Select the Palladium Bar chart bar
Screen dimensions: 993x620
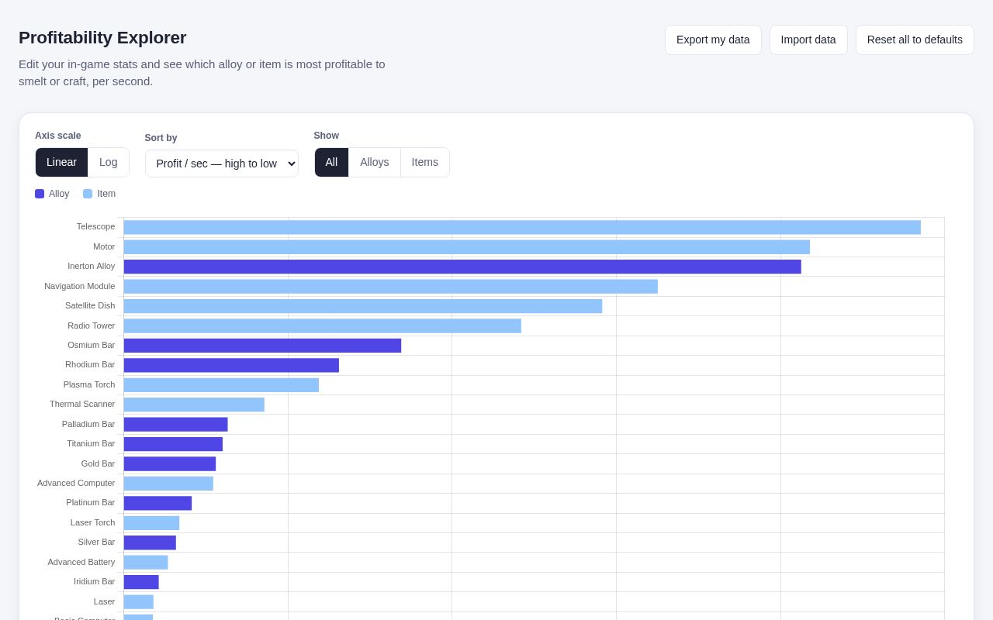coord(176,425)
